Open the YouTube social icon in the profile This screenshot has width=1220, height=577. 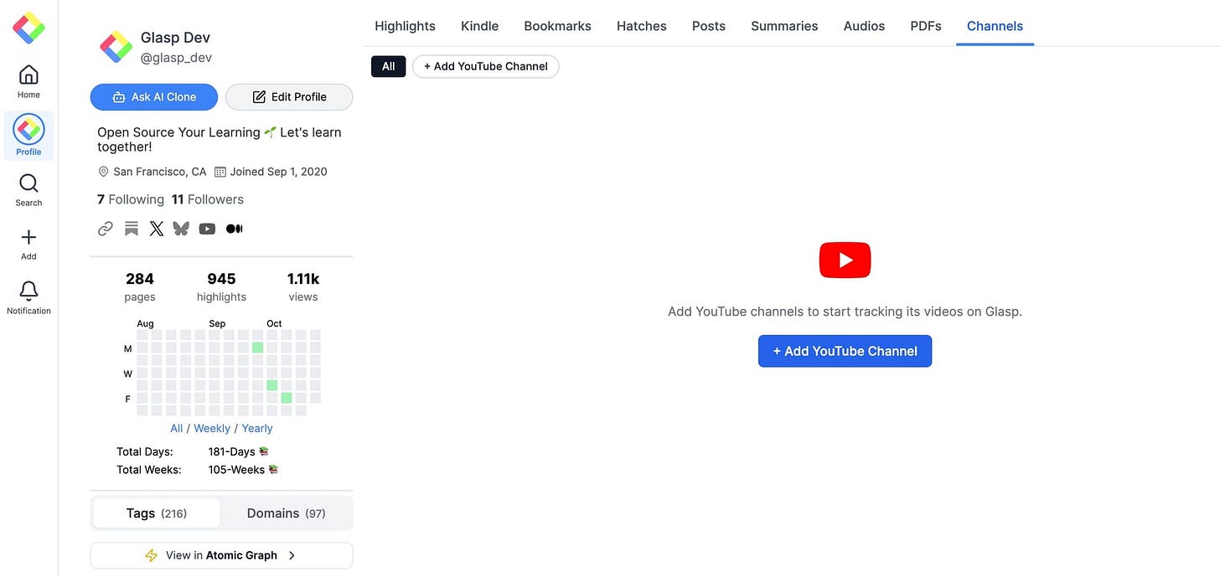[x=207, y=229]
